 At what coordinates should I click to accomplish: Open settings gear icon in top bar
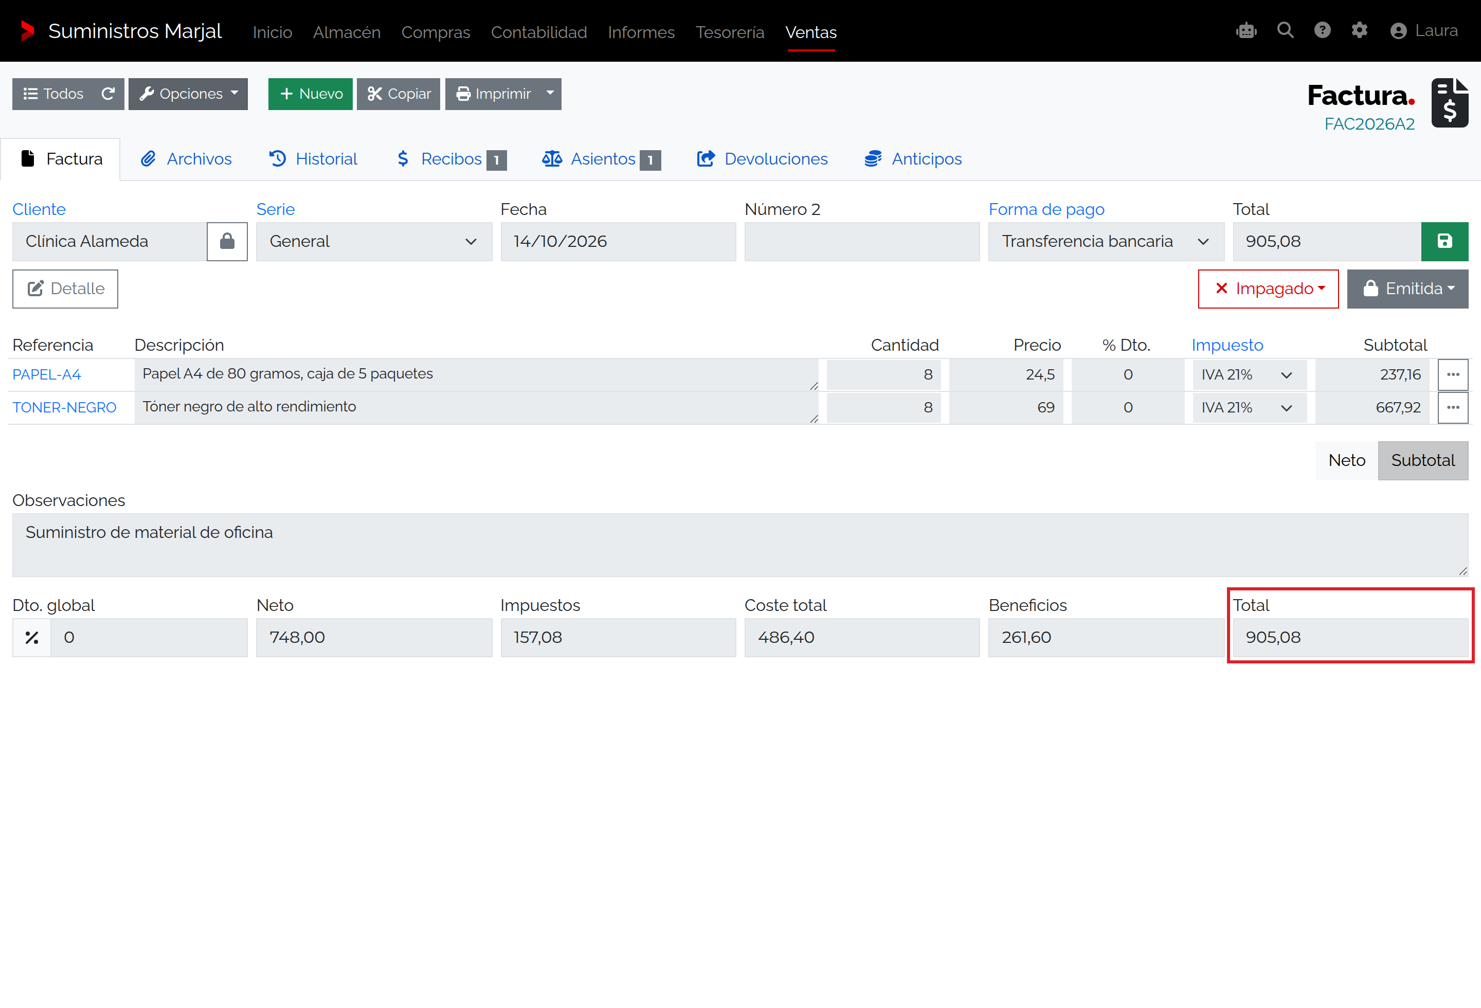coord(1359,30)
